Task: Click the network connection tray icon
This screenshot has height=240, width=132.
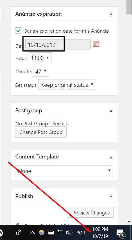Action: [x=60, y=233]
